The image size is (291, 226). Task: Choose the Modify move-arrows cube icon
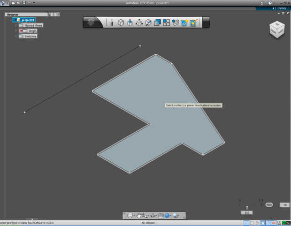pos(139,23)
